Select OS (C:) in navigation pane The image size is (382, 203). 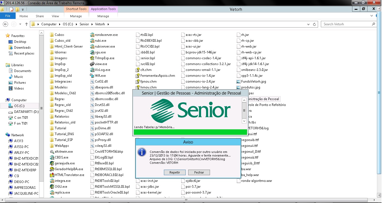click(x=19, y=106)
